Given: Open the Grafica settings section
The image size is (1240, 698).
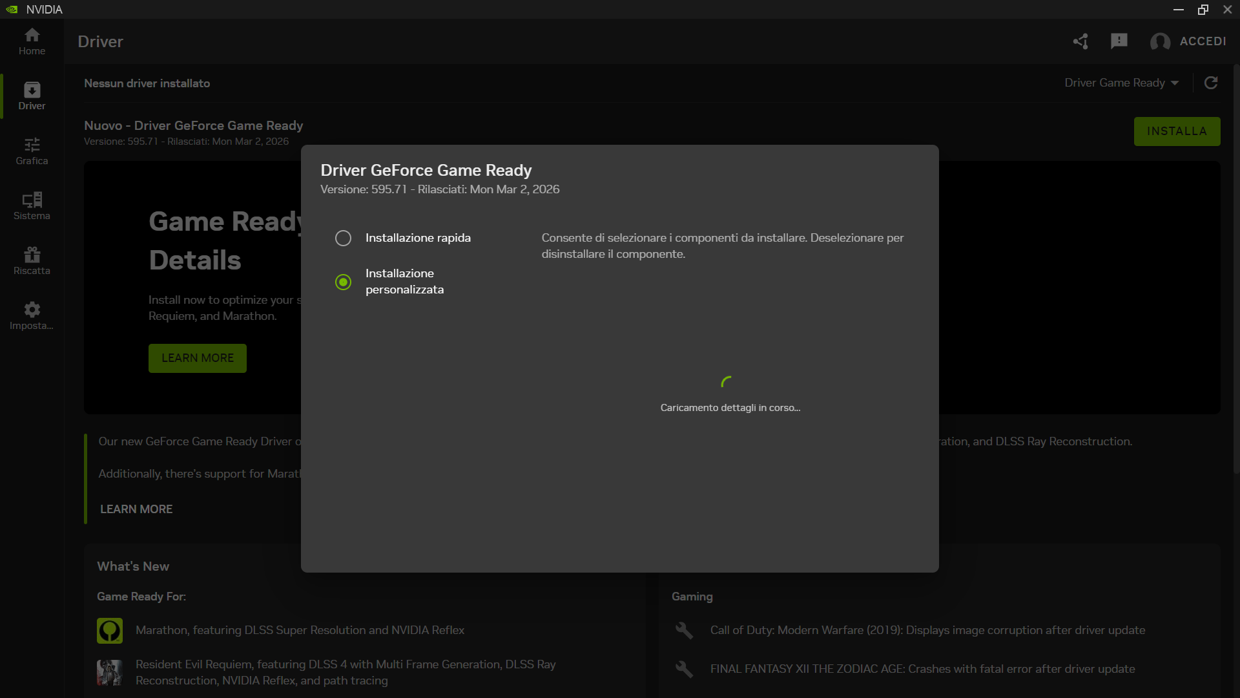Looking at the screenshot, I should pos(32,151).
